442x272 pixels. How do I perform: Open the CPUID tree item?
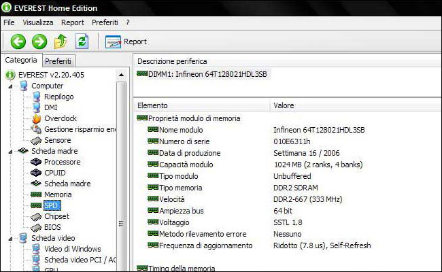(x=54, y=173)
